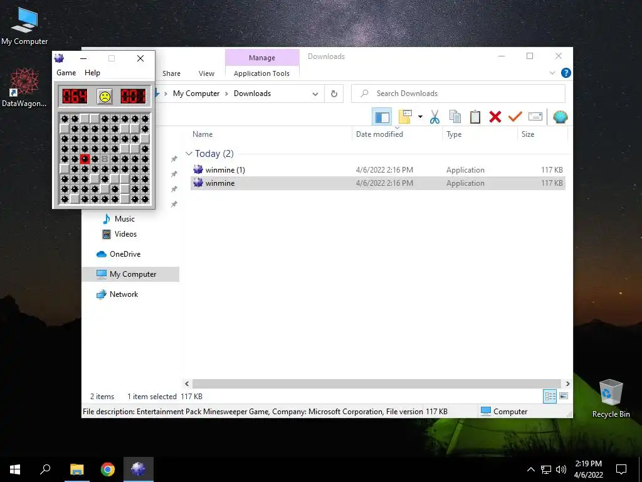Collapse the Today (2) group
This screenshot has height=482, width=642.
(189, 154)
